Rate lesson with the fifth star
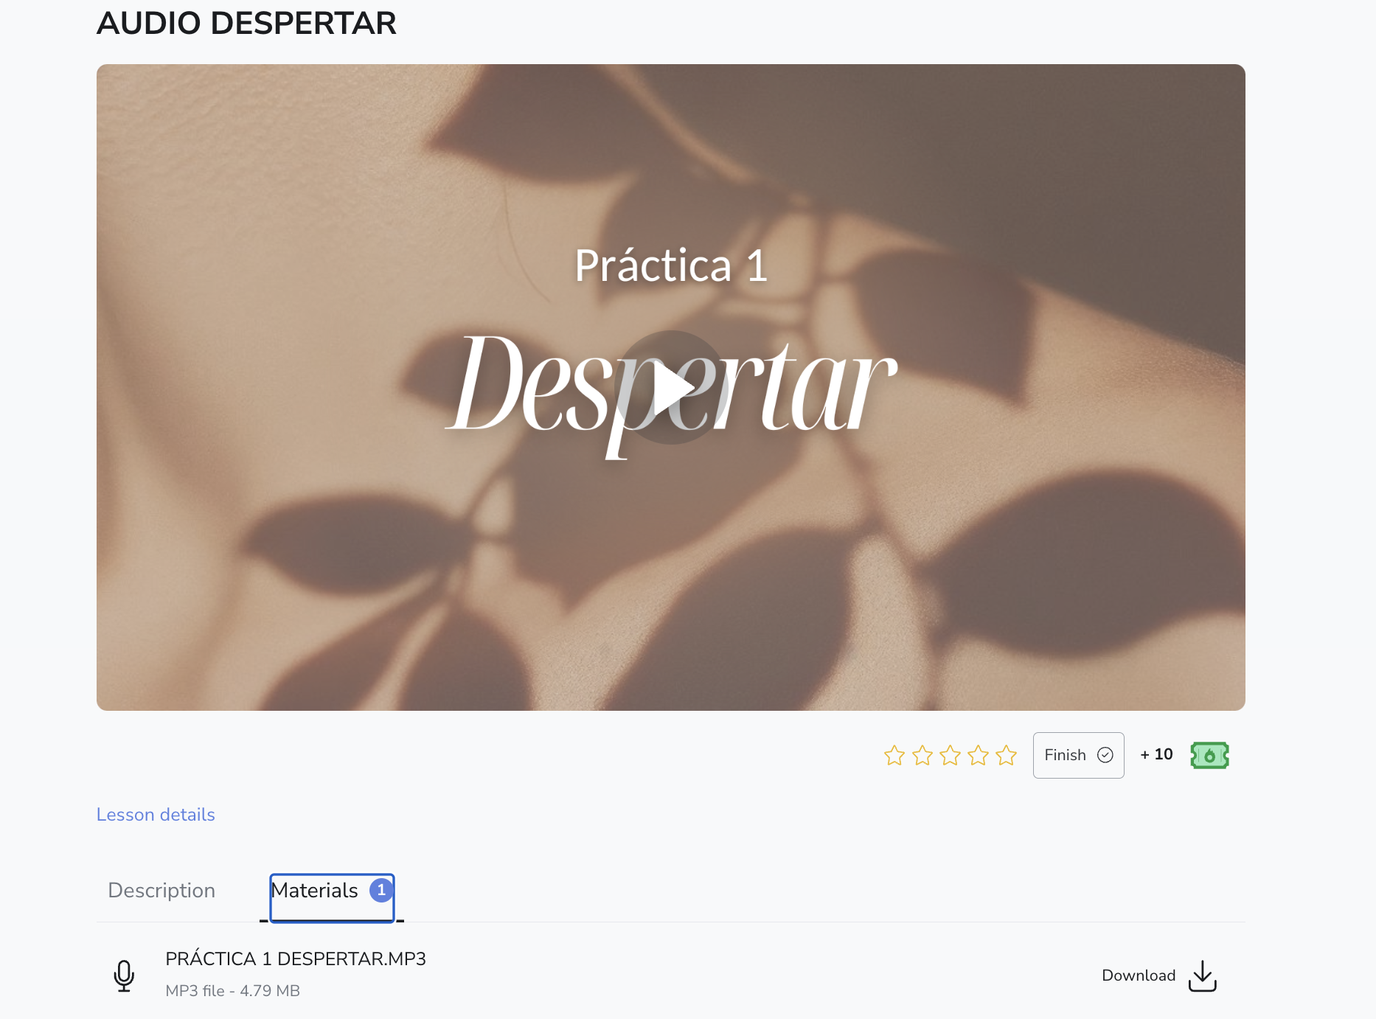The width and height of the screenshot is (1376, 1019). [1007, 755]
